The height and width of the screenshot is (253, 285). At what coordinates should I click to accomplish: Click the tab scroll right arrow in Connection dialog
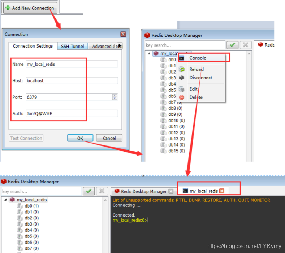coord(120,46)
